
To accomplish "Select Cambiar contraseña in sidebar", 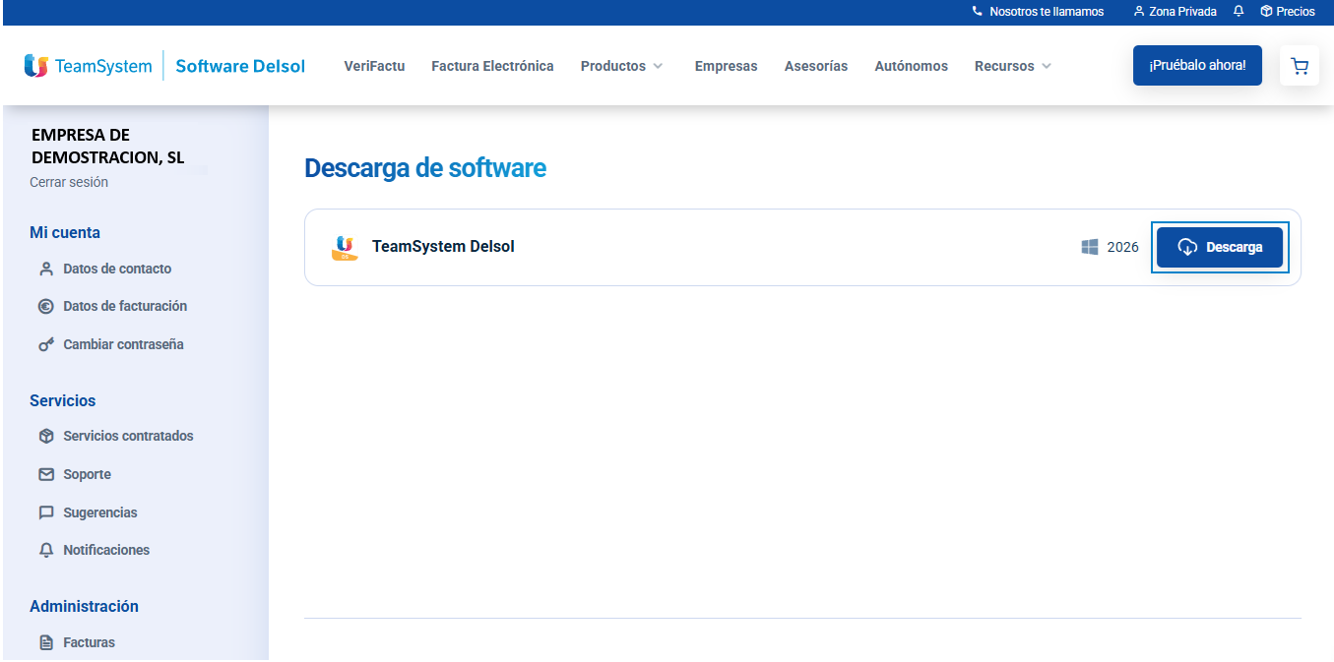I will click(123, 344).
